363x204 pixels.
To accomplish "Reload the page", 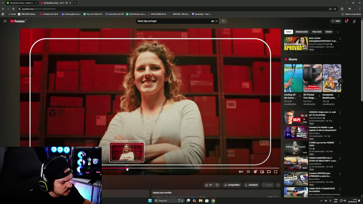I will click(x=13, y=9).
